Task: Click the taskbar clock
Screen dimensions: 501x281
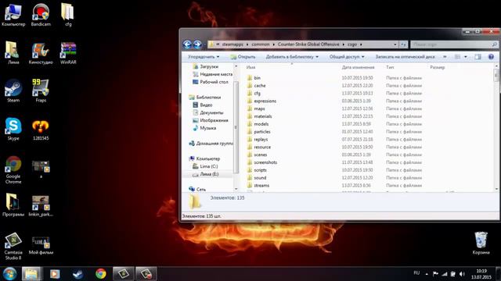Action: pos(481,274)
